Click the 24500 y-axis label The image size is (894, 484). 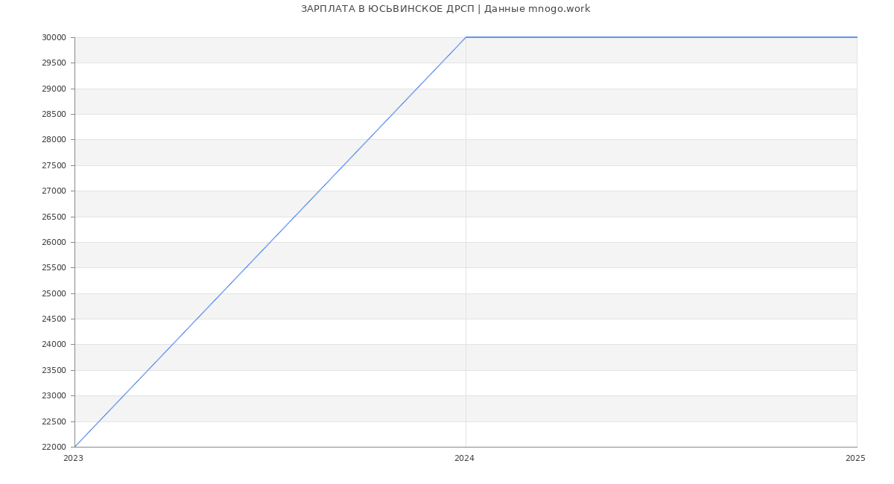(x=54, y=319)
